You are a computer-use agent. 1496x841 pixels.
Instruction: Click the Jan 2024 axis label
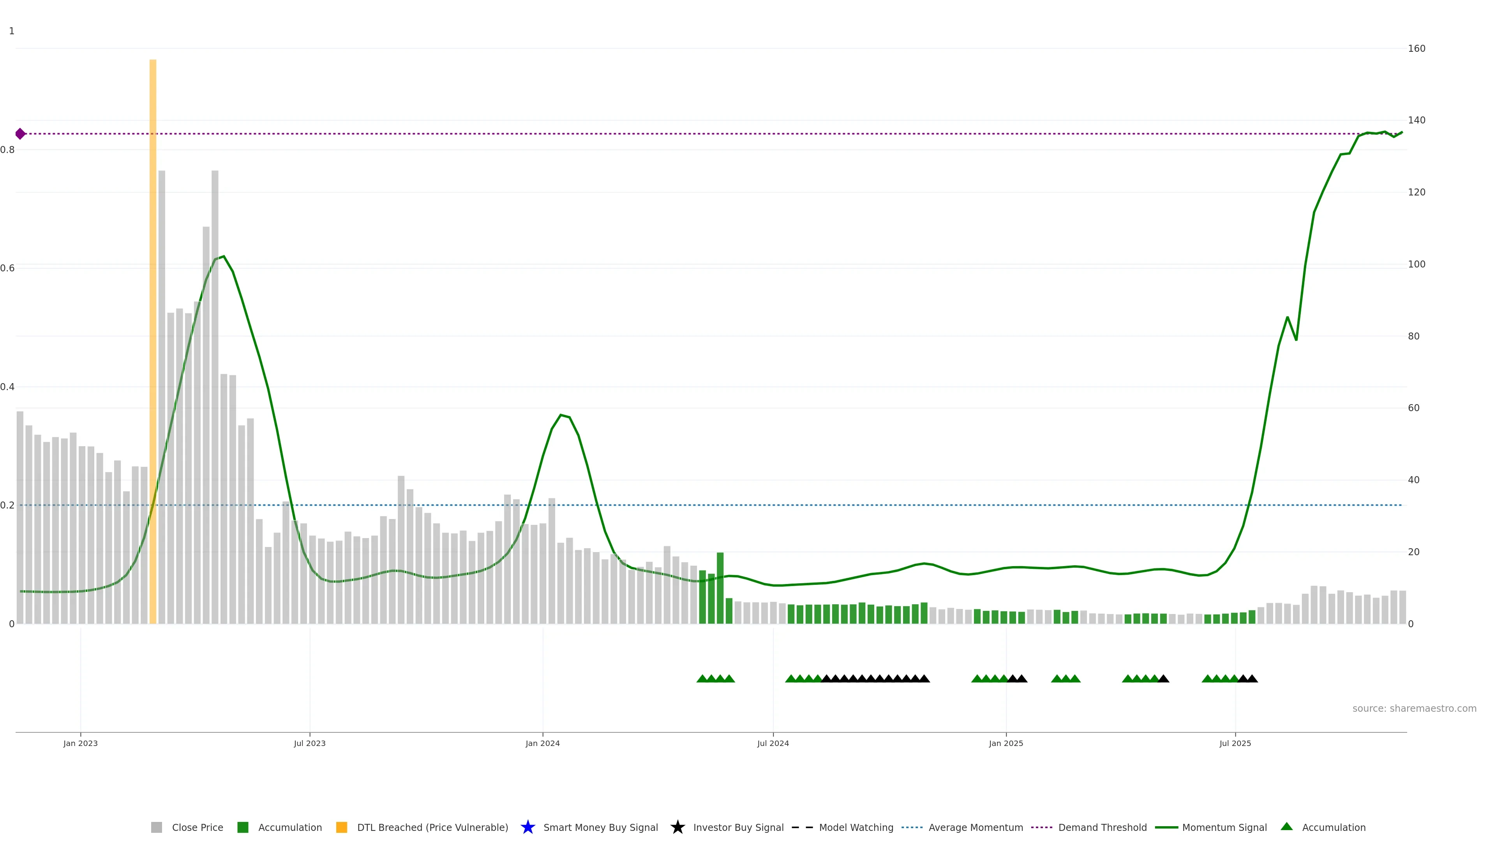542,743
